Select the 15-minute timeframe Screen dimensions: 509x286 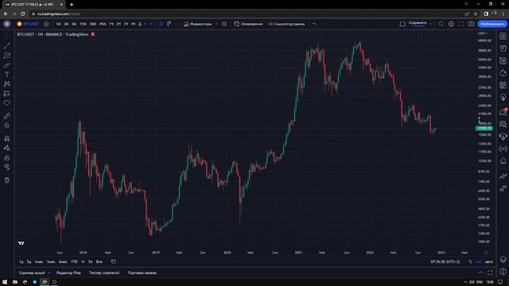tap(83, 24)
